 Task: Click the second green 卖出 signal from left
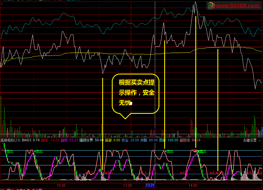[39, 152]
